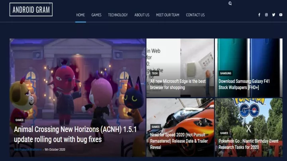This screenshot has height=161, width=287.
Task: Visit the Facebook social icon
Action: (x=259, y=15)
